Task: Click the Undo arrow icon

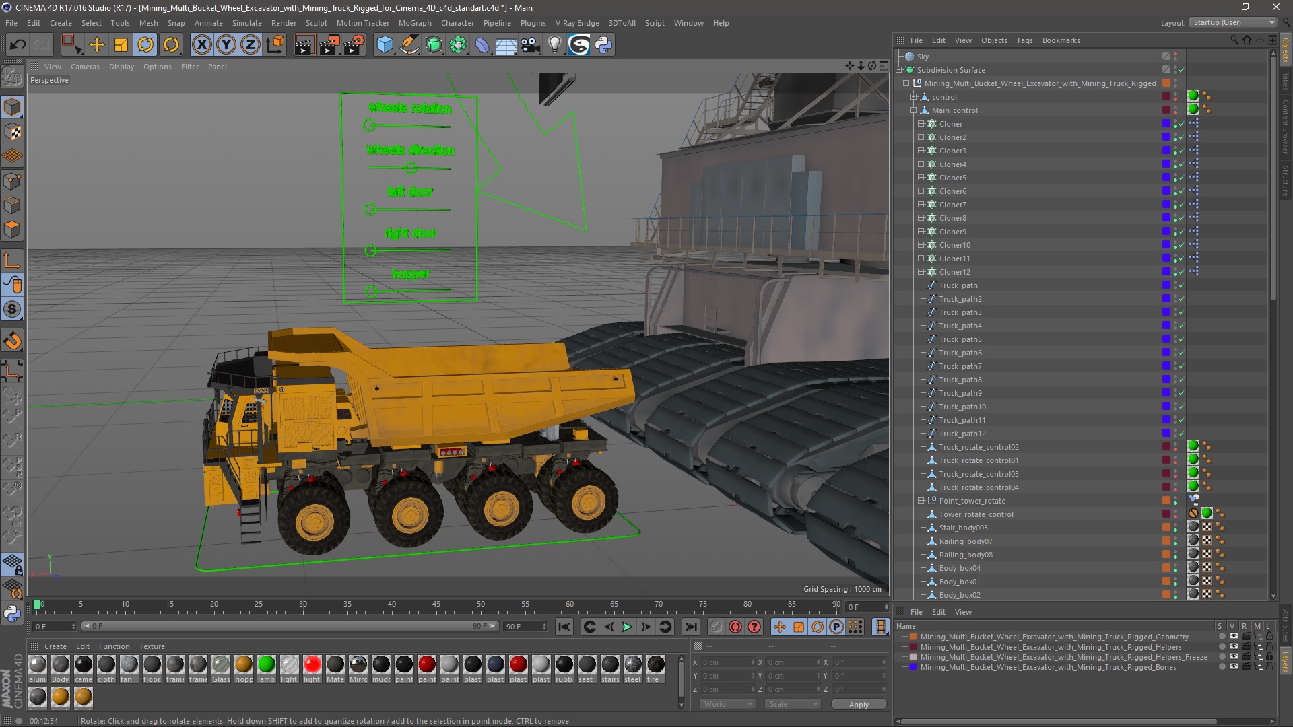Action: click(x=18, y=45)
